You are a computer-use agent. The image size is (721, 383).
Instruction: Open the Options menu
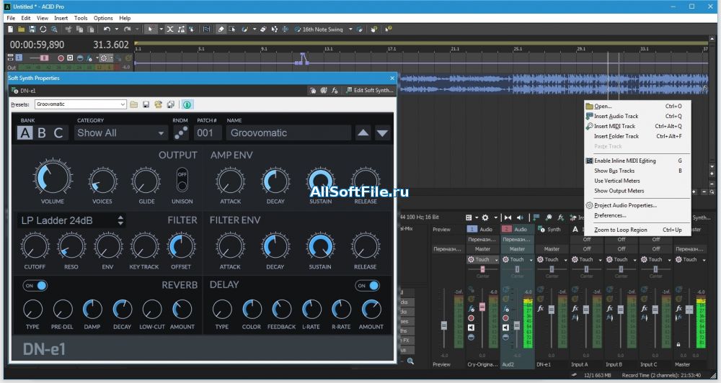(x=103, y=18)
